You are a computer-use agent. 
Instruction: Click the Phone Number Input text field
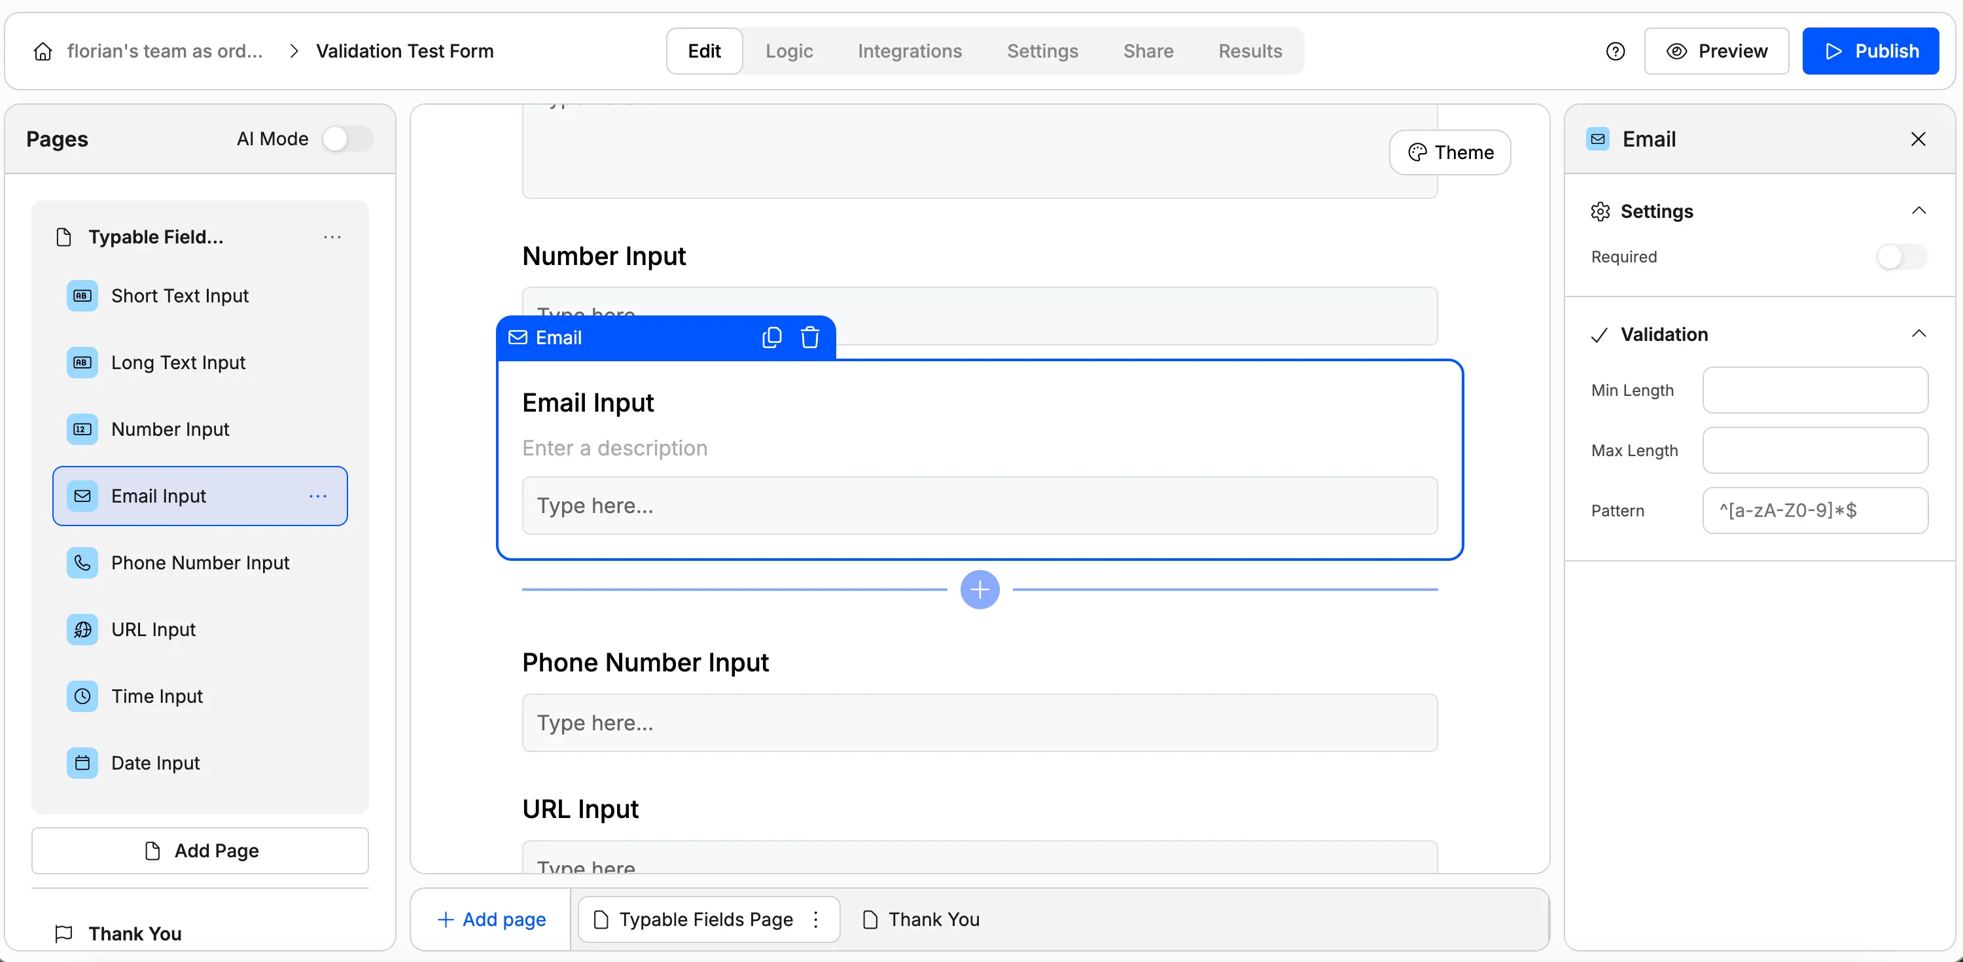[x=980, y=722]
